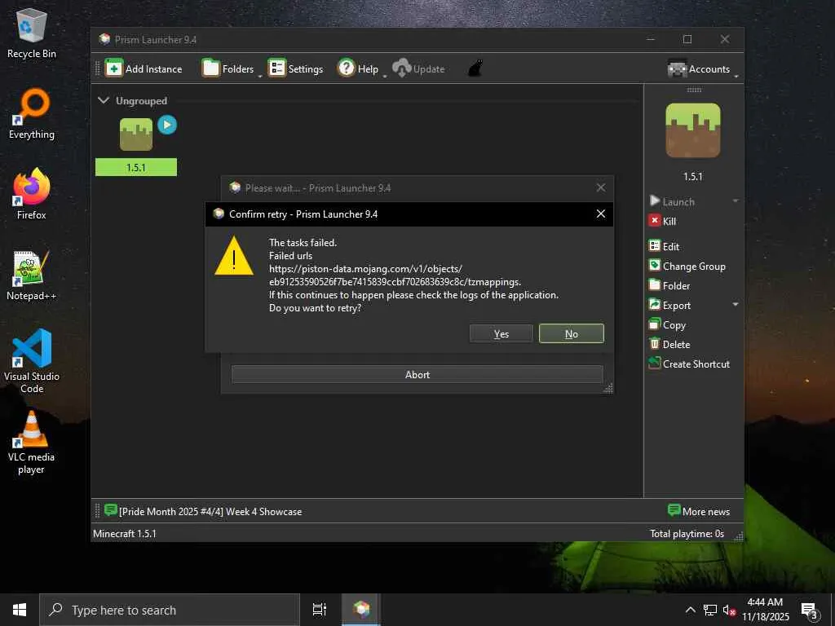This screenshot has width=835, height=626.
Task: Select the Notepad++ desktop shortcut
Action: click(32, 276)
